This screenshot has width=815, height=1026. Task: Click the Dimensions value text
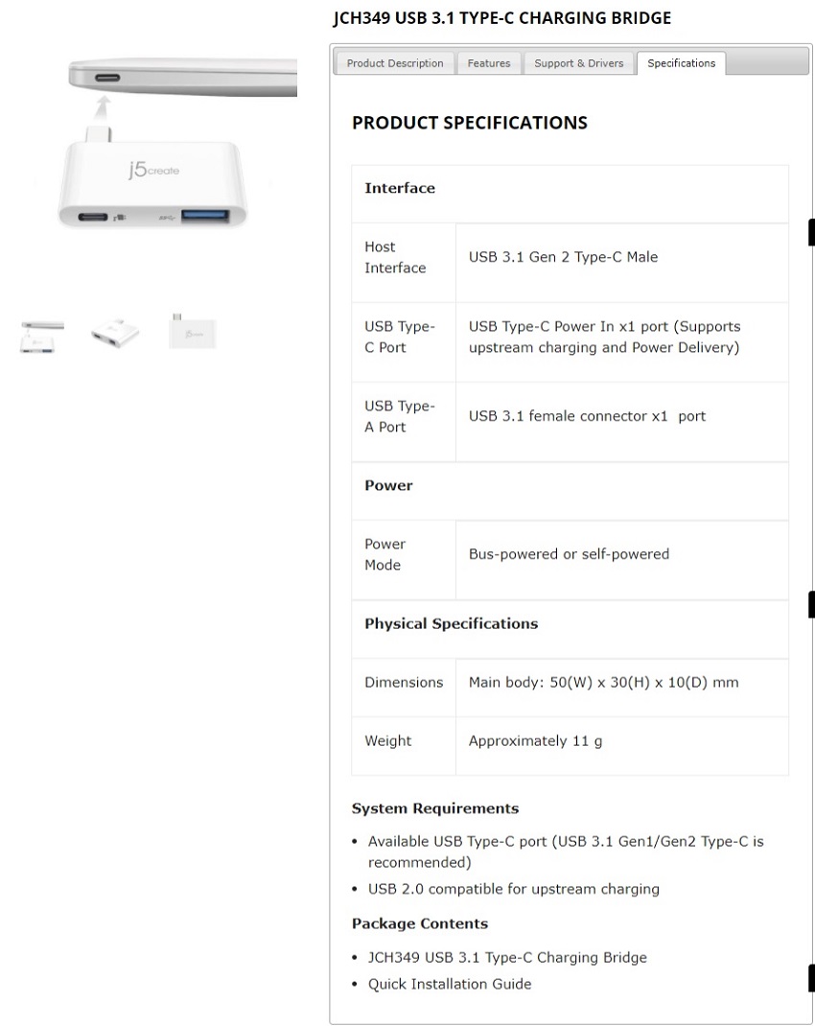603,683
